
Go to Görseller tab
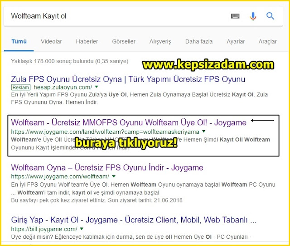[124, 41]
